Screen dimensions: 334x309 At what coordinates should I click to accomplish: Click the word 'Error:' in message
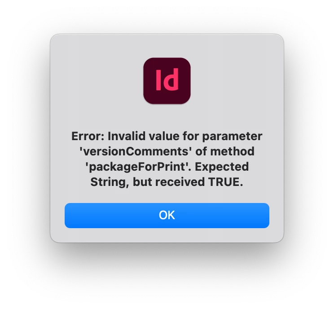(x=88, y=136)
